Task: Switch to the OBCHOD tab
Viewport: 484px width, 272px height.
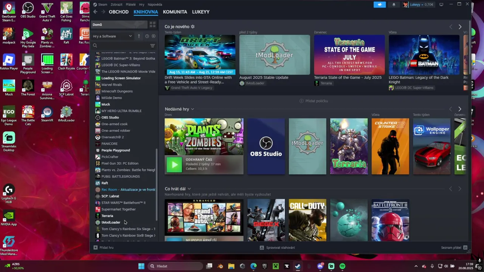Action: coord(119,12)
